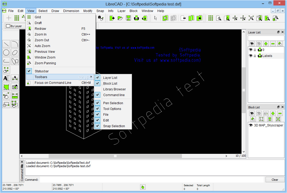Click the Clear button

pyautogui.click(x=275, y=180)
